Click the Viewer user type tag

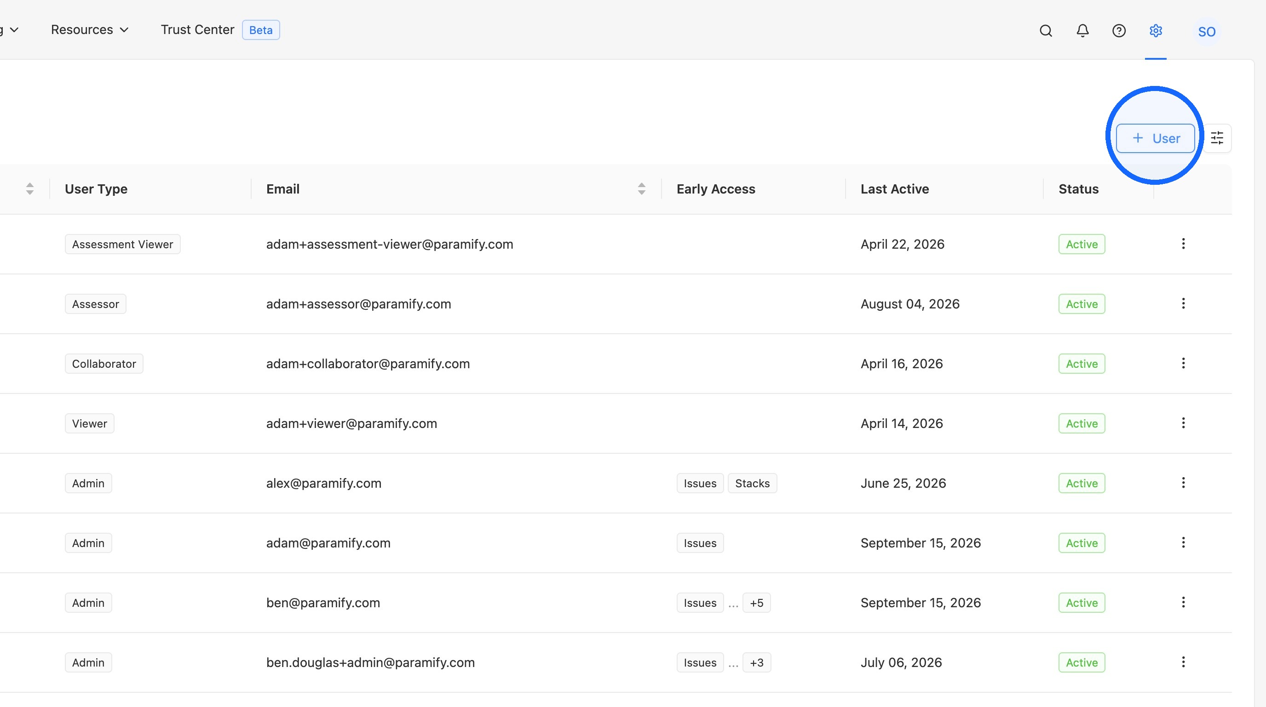pos(89,424)
